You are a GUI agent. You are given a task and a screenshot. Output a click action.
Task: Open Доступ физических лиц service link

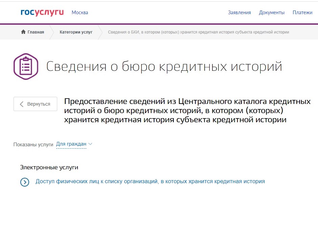point(150,181)
